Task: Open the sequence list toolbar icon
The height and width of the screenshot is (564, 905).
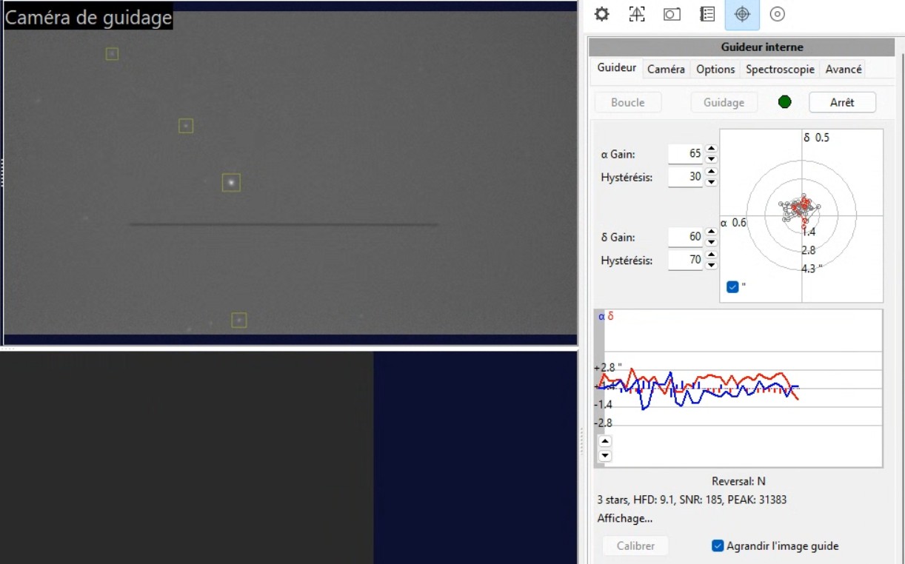Action: coord(707,14)
